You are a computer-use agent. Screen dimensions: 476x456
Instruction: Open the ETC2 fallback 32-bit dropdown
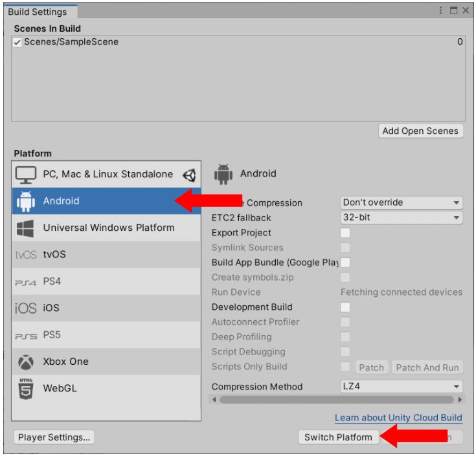[402, 217]
